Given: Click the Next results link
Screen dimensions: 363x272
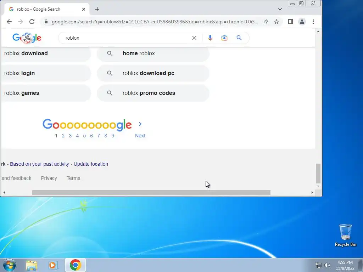Looking at the screenshot, I should [140, 136].
